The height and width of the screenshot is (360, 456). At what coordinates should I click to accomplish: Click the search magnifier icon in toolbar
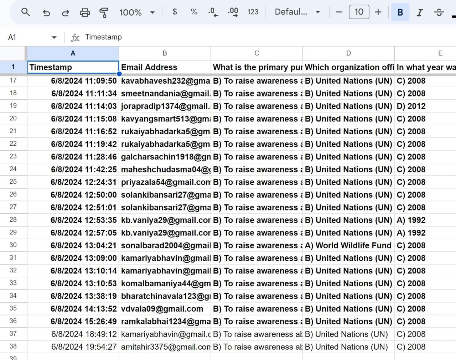click(25, 12)
